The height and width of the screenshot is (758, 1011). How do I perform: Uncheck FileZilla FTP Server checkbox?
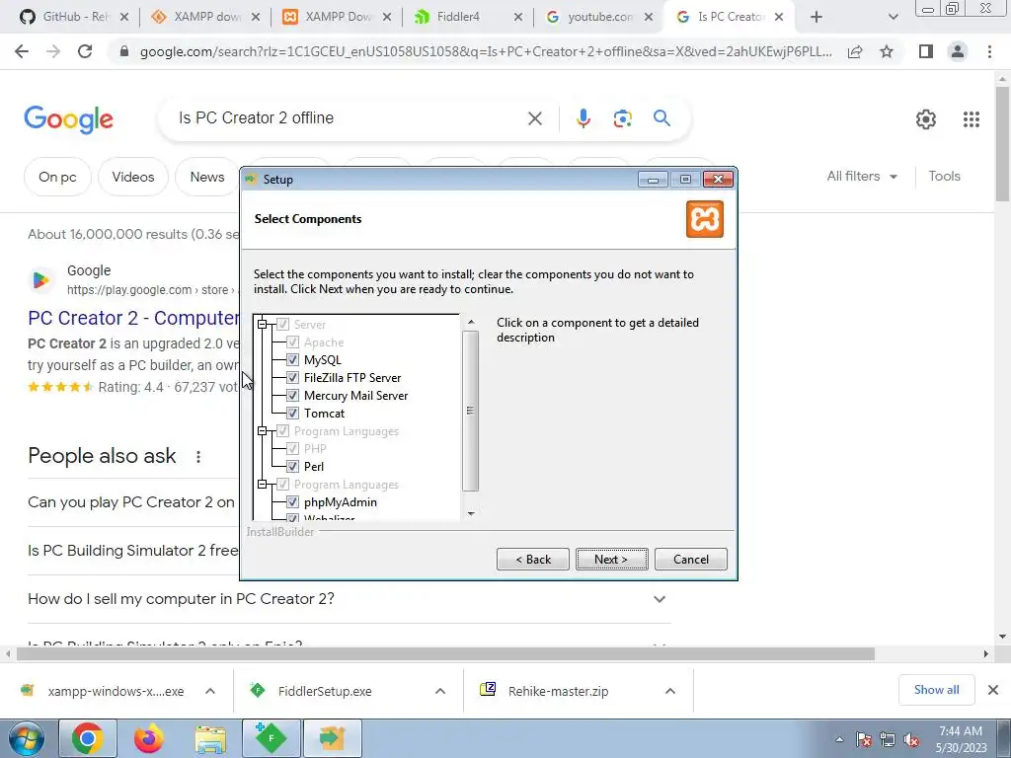292,378
